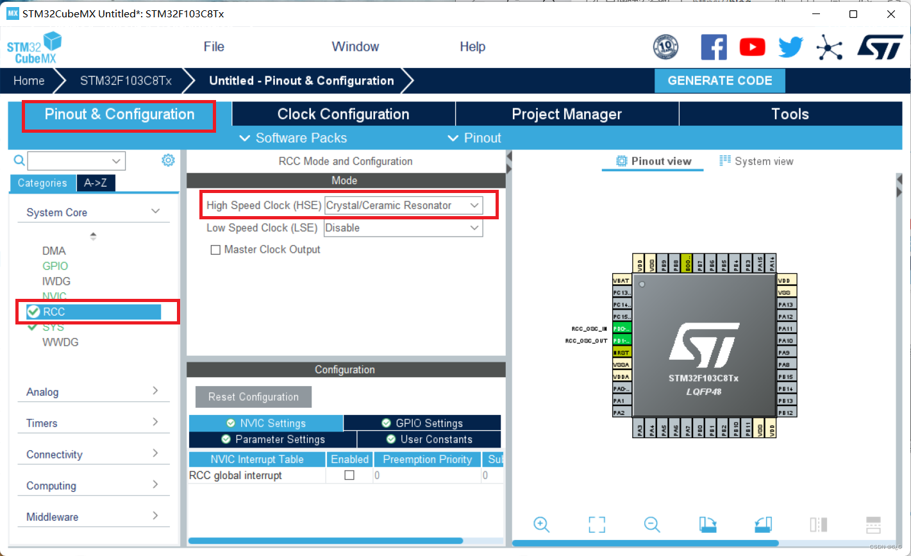This screenshot has width=911, height=556.
Task: Open the File menu
Action: click(214, 47)
